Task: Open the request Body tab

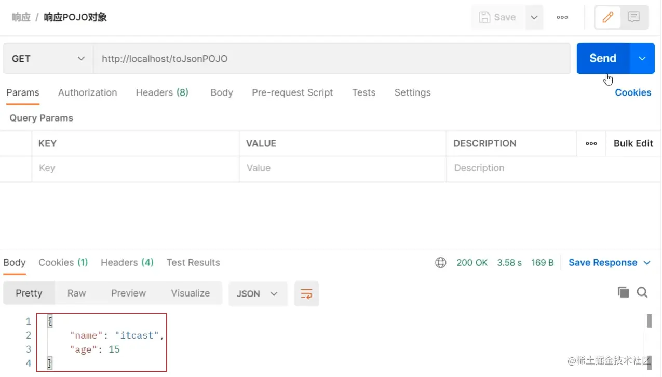Action: click(x=222, y=92)
